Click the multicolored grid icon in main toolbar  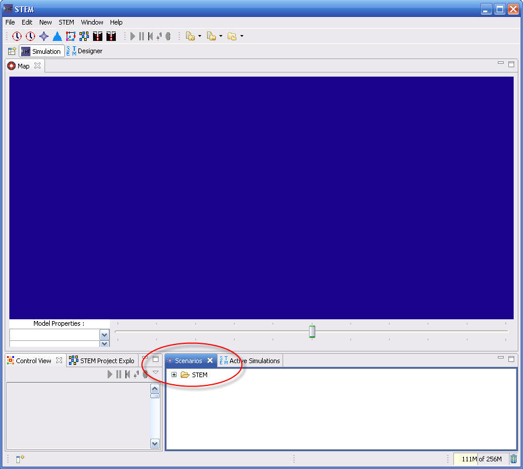click(x=84, y=36)
